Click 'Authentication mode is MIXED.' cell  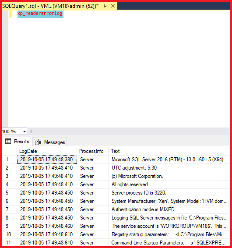tap(169, 209)
